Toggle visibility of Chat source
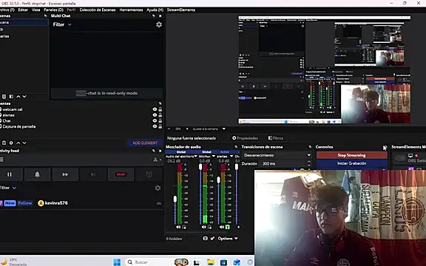The width and height of the screenshot is (426, 266). point(155,120)
